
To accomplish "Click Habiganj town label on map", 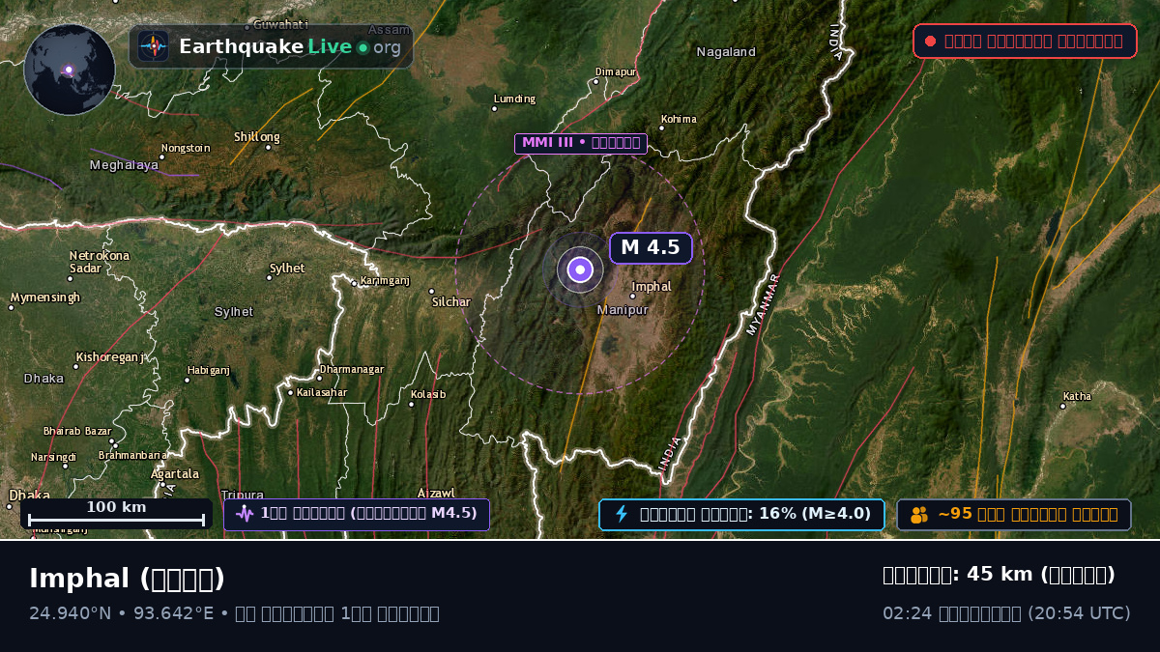I will 209,370.
